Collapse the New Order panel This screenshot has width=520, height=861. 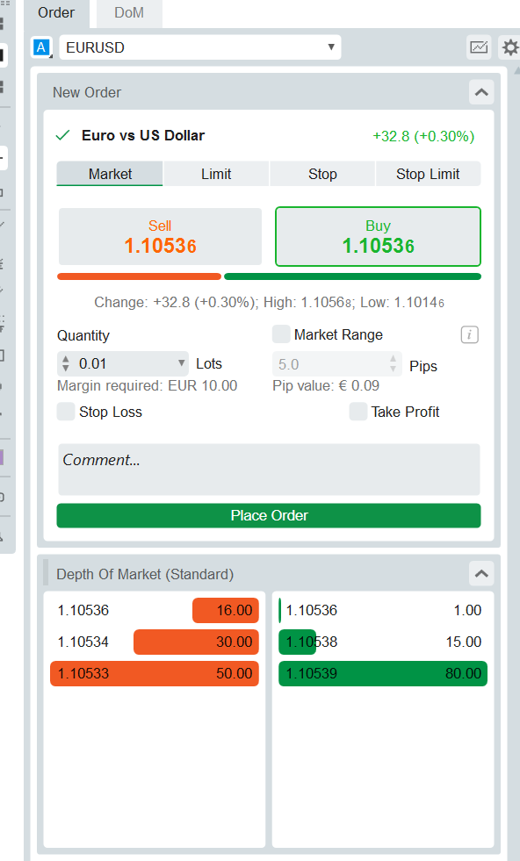[481, 92]
